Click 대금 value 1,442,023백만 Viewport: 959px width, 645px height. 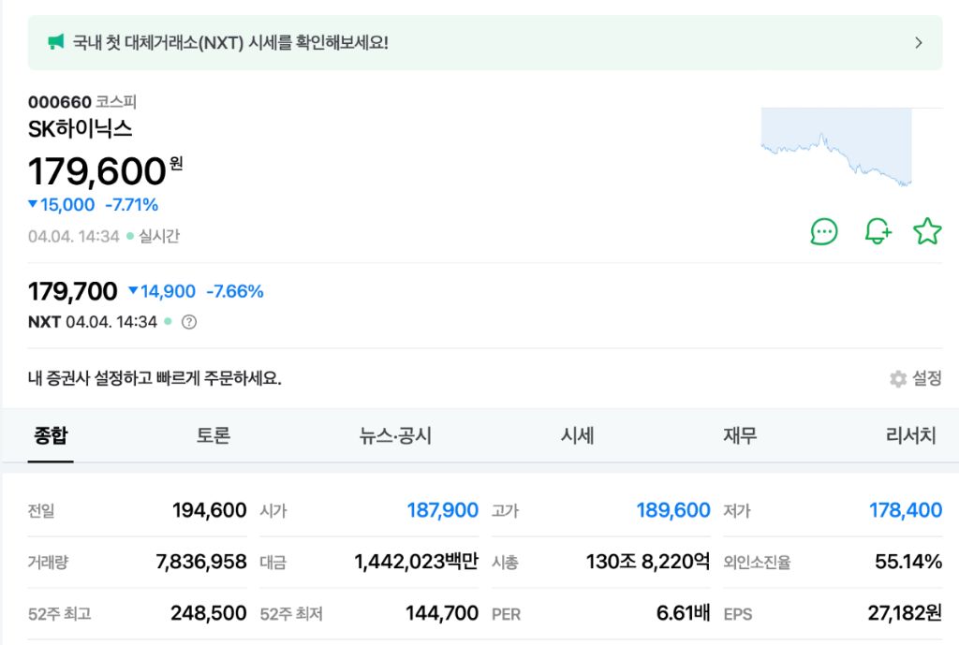417,562
